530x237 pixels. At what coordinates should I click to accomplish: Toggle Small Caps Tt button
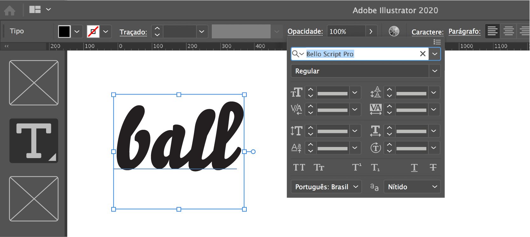[319, 167]
